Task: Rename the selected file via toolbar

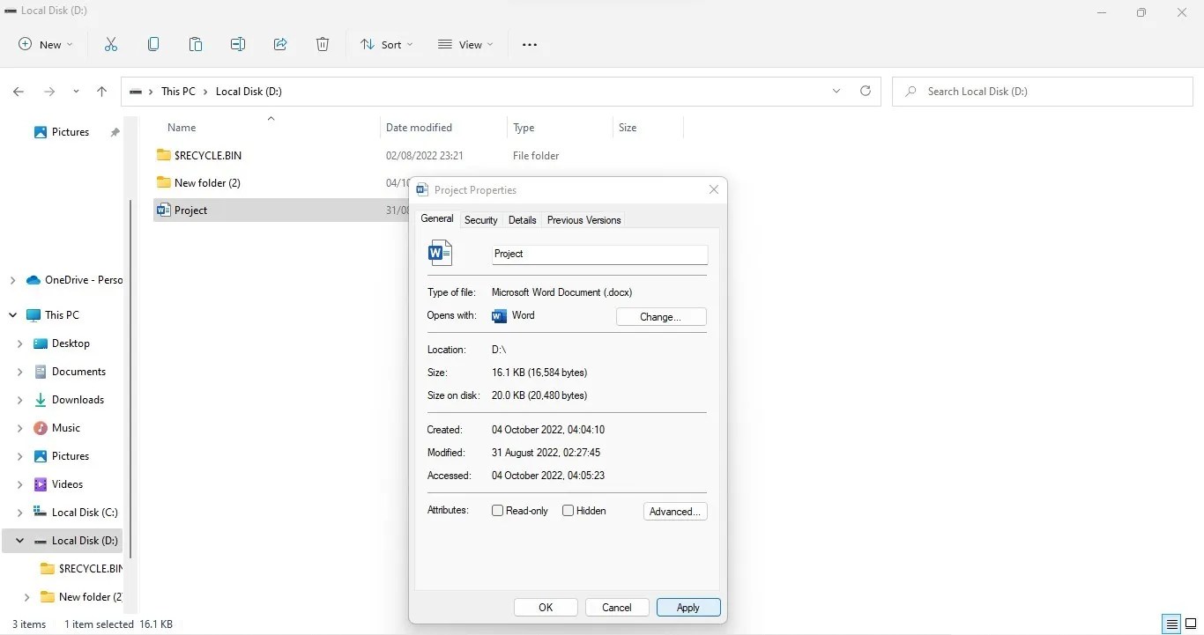Action: pos(238,44)
